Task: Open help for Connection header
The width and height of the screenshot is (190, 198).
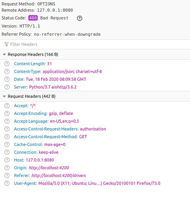Action: [7, 152]
